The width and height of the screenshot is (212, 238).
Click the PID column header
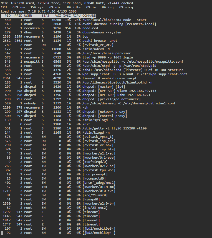(x=7, y=16)
